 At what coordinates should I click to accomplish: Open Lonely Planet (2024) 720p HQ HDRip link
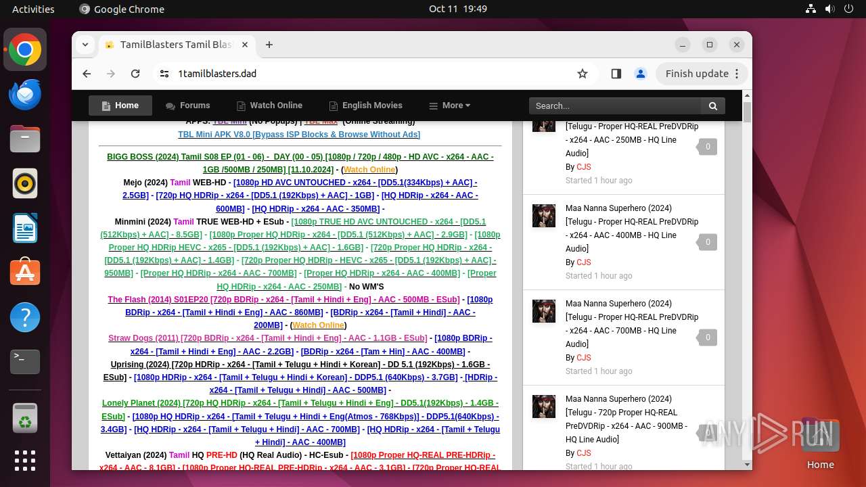coord(300,409)
